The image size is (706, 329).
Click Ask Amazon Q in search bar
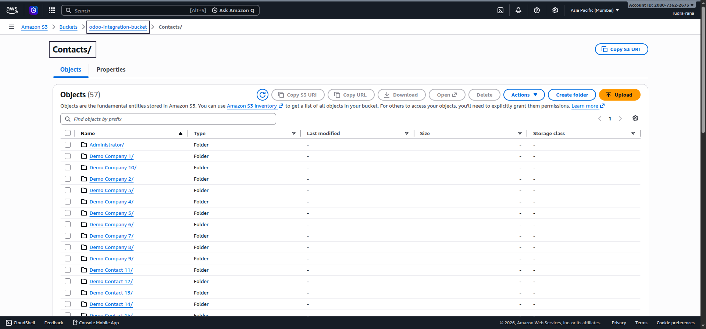(x=233, y=10)
